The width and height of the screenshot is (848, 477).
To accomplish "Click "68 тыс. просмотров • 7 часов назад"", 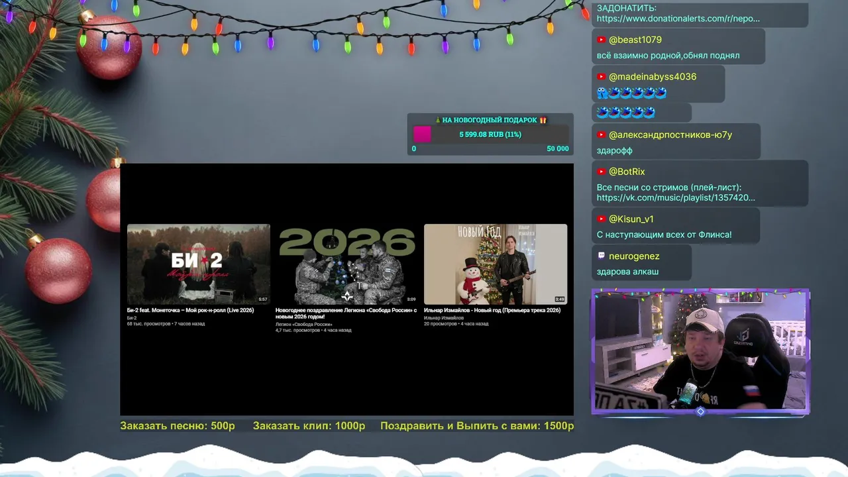I will pyautogui.click(x=166, y=324).
